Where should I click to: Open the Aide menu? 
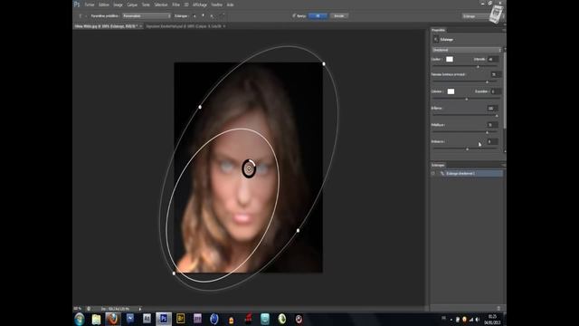click(230, 5)
